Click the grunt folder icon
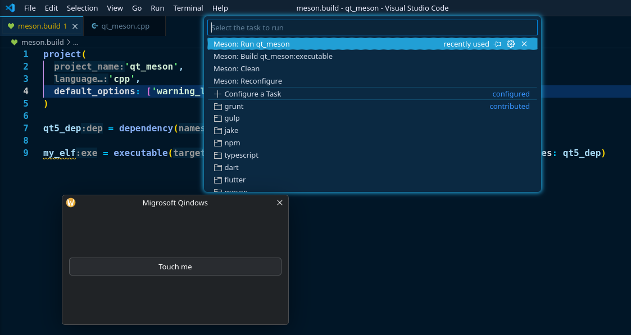 pyautogui.click(x=217, y=107)
